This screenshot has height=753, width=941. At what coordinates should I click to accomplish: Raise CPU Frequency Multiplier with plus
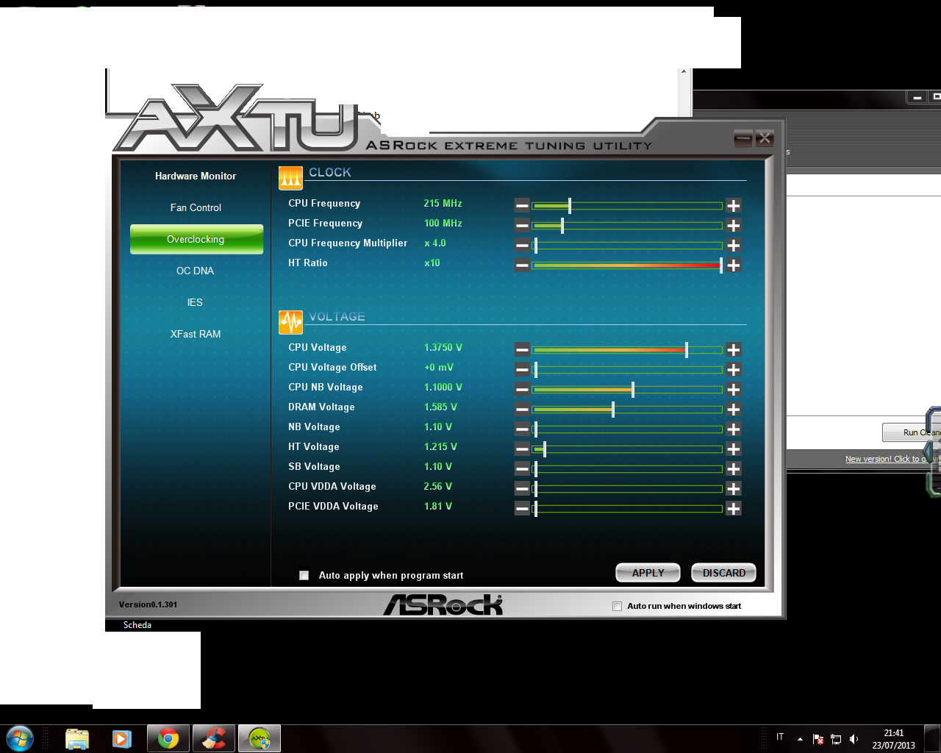(733, 246)
